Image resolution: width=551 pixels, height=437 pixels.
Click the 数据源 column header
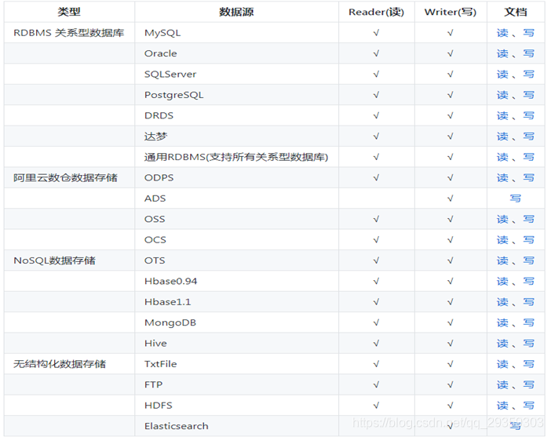click(236, 13)
